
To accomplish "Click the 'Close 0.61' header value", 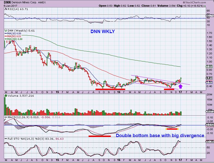I will [149, 6].
